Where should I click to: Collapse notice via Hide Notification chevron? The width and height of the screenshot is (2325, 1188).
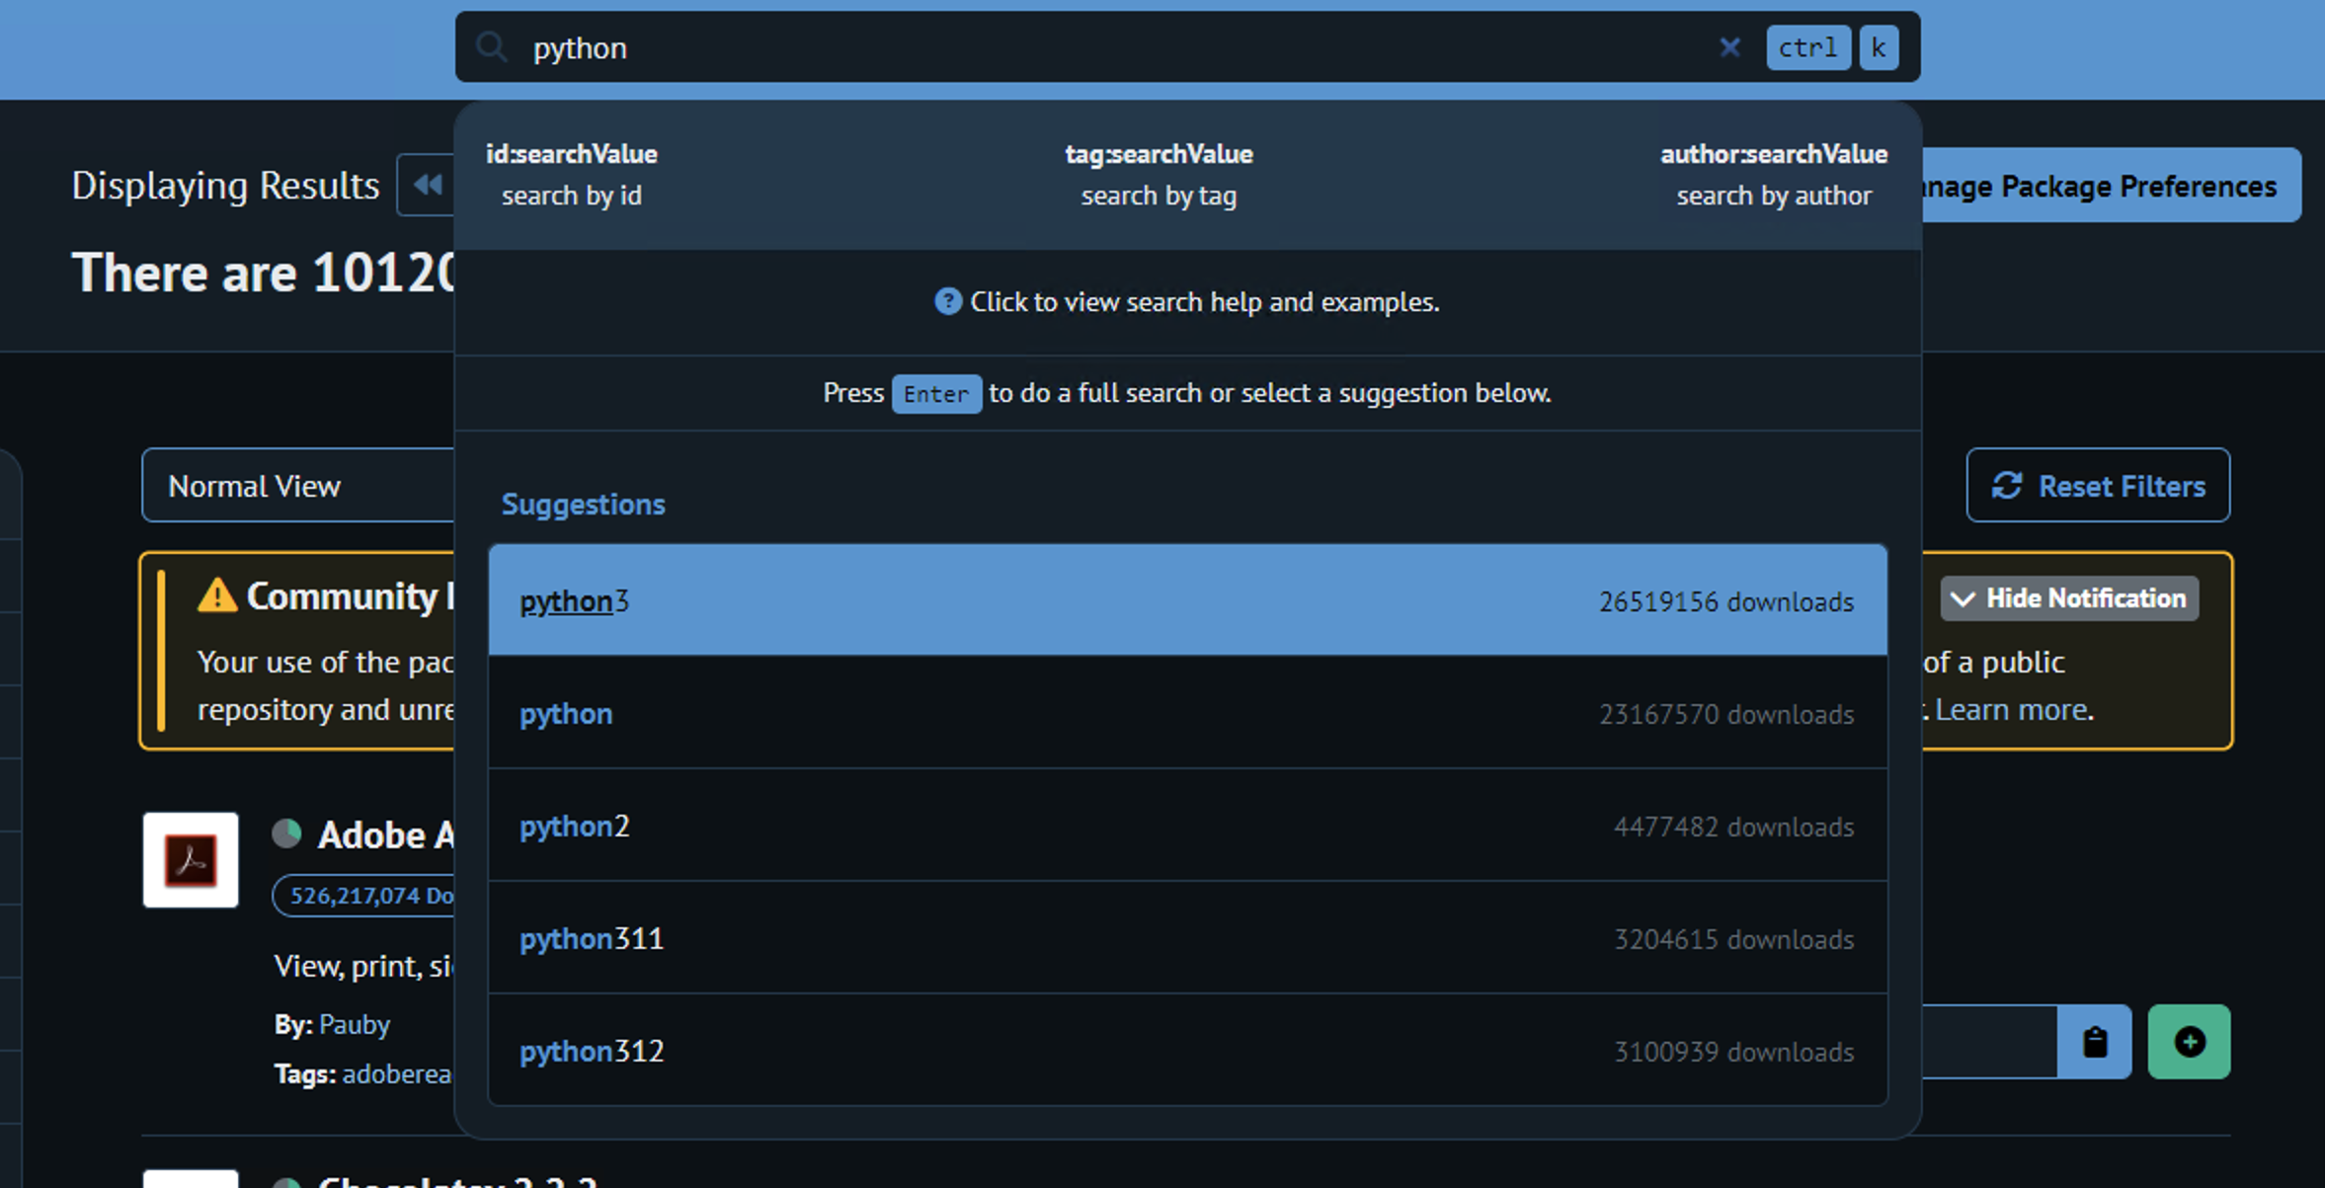point(1964,598)
